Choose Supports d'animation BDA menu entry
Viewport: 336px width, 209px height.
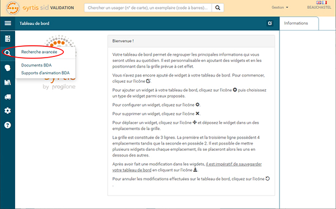(x=45, y=73)
